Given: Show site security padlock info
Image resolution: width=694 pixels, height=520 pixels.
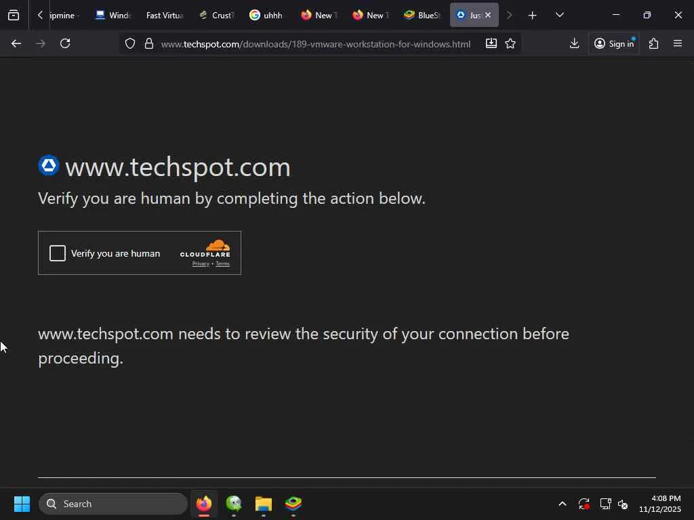Looking at the screenshot, I should (x=149, y=43).
